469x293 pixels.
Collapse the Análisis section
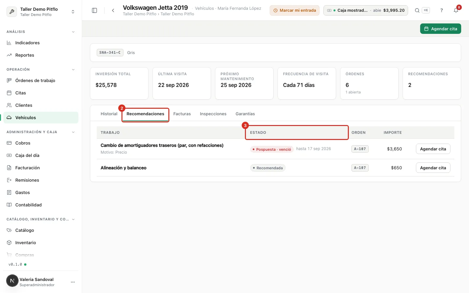[73, 32]
